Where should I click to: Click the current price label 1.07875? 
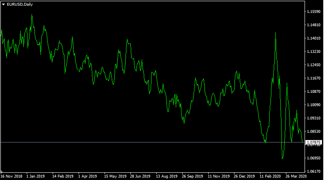[x=313, y=142]
